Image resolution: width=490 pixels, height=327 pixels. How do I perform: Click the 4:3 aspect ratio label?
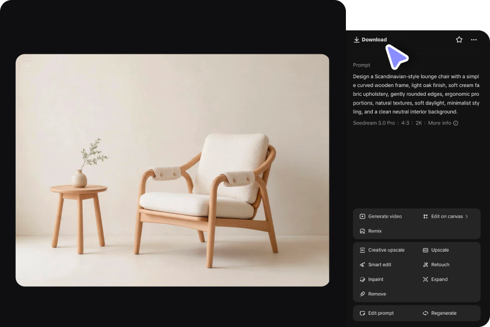point(405,123)
